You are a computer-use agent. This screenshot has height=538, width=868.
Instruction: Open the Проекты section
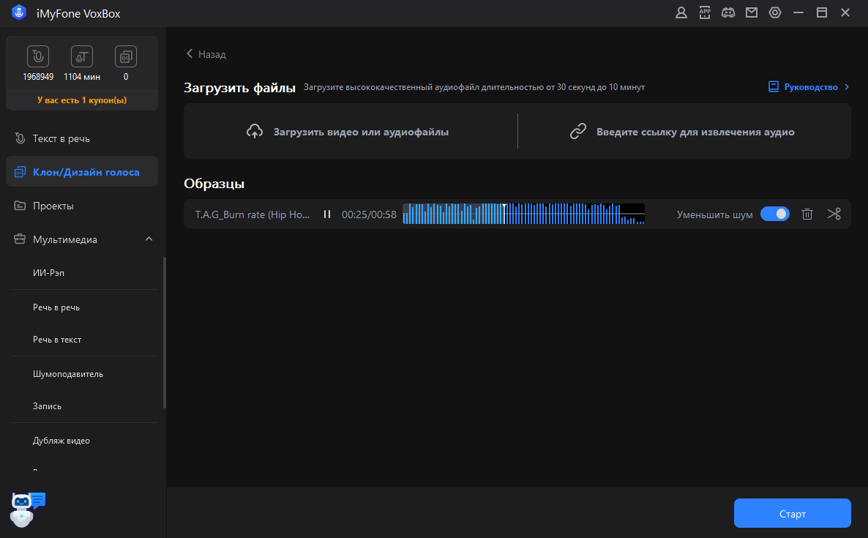(x=82, y=206)
